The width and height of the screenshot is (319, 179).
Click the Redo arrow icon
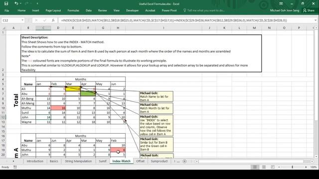[x=26, y=3]
